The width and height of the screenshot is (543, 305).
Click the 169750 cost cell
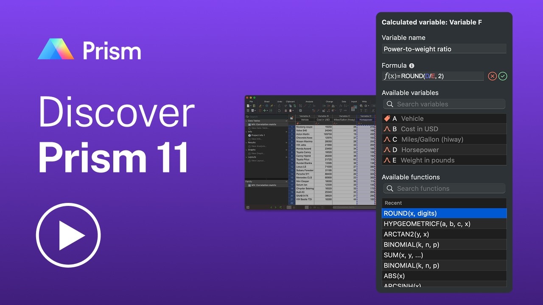(x=323, y=134)
